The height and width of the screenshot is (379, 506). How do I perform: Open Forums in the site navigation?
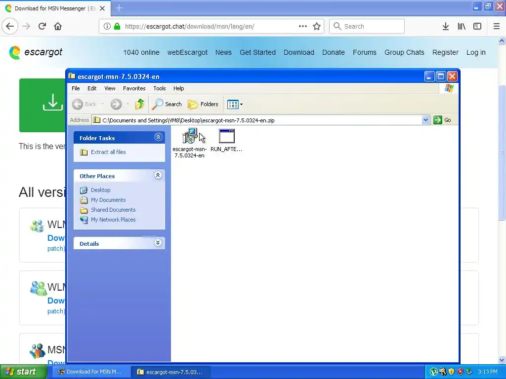click(x=364, y=52)
